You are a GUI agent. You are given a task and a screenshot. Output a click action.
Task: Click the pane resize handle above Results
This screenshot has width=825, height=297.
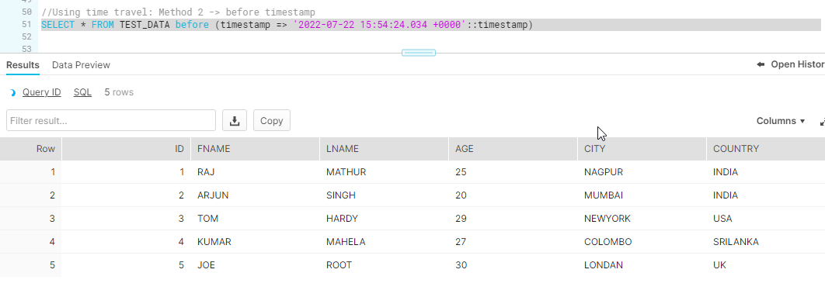click(418, 53)
